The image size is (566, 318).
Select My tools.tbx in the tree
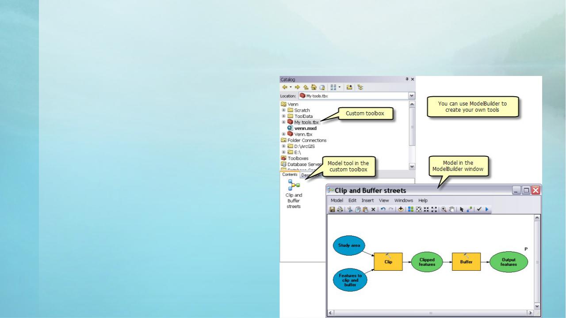(303, 122)
